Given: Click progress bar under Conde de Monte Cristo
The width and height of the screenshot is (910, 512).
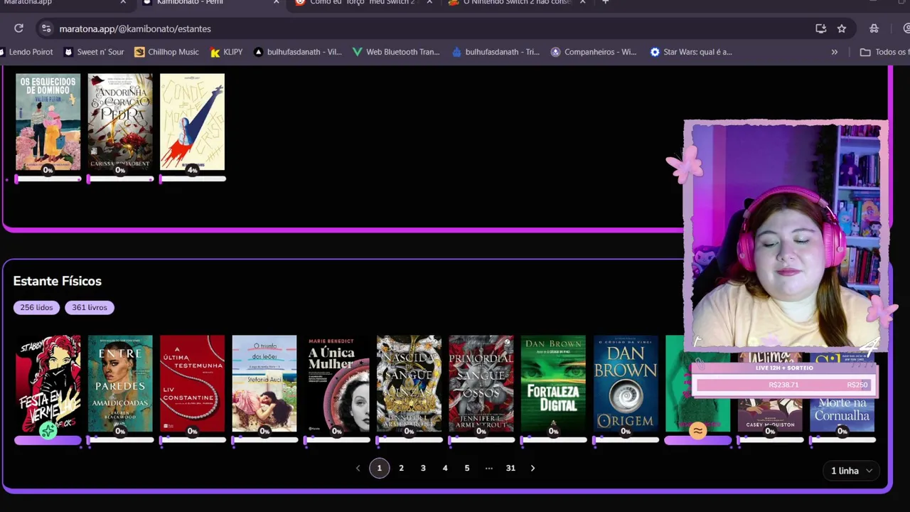Looking at the screenshot, I should pyautogui.click(x=193, y=179).
